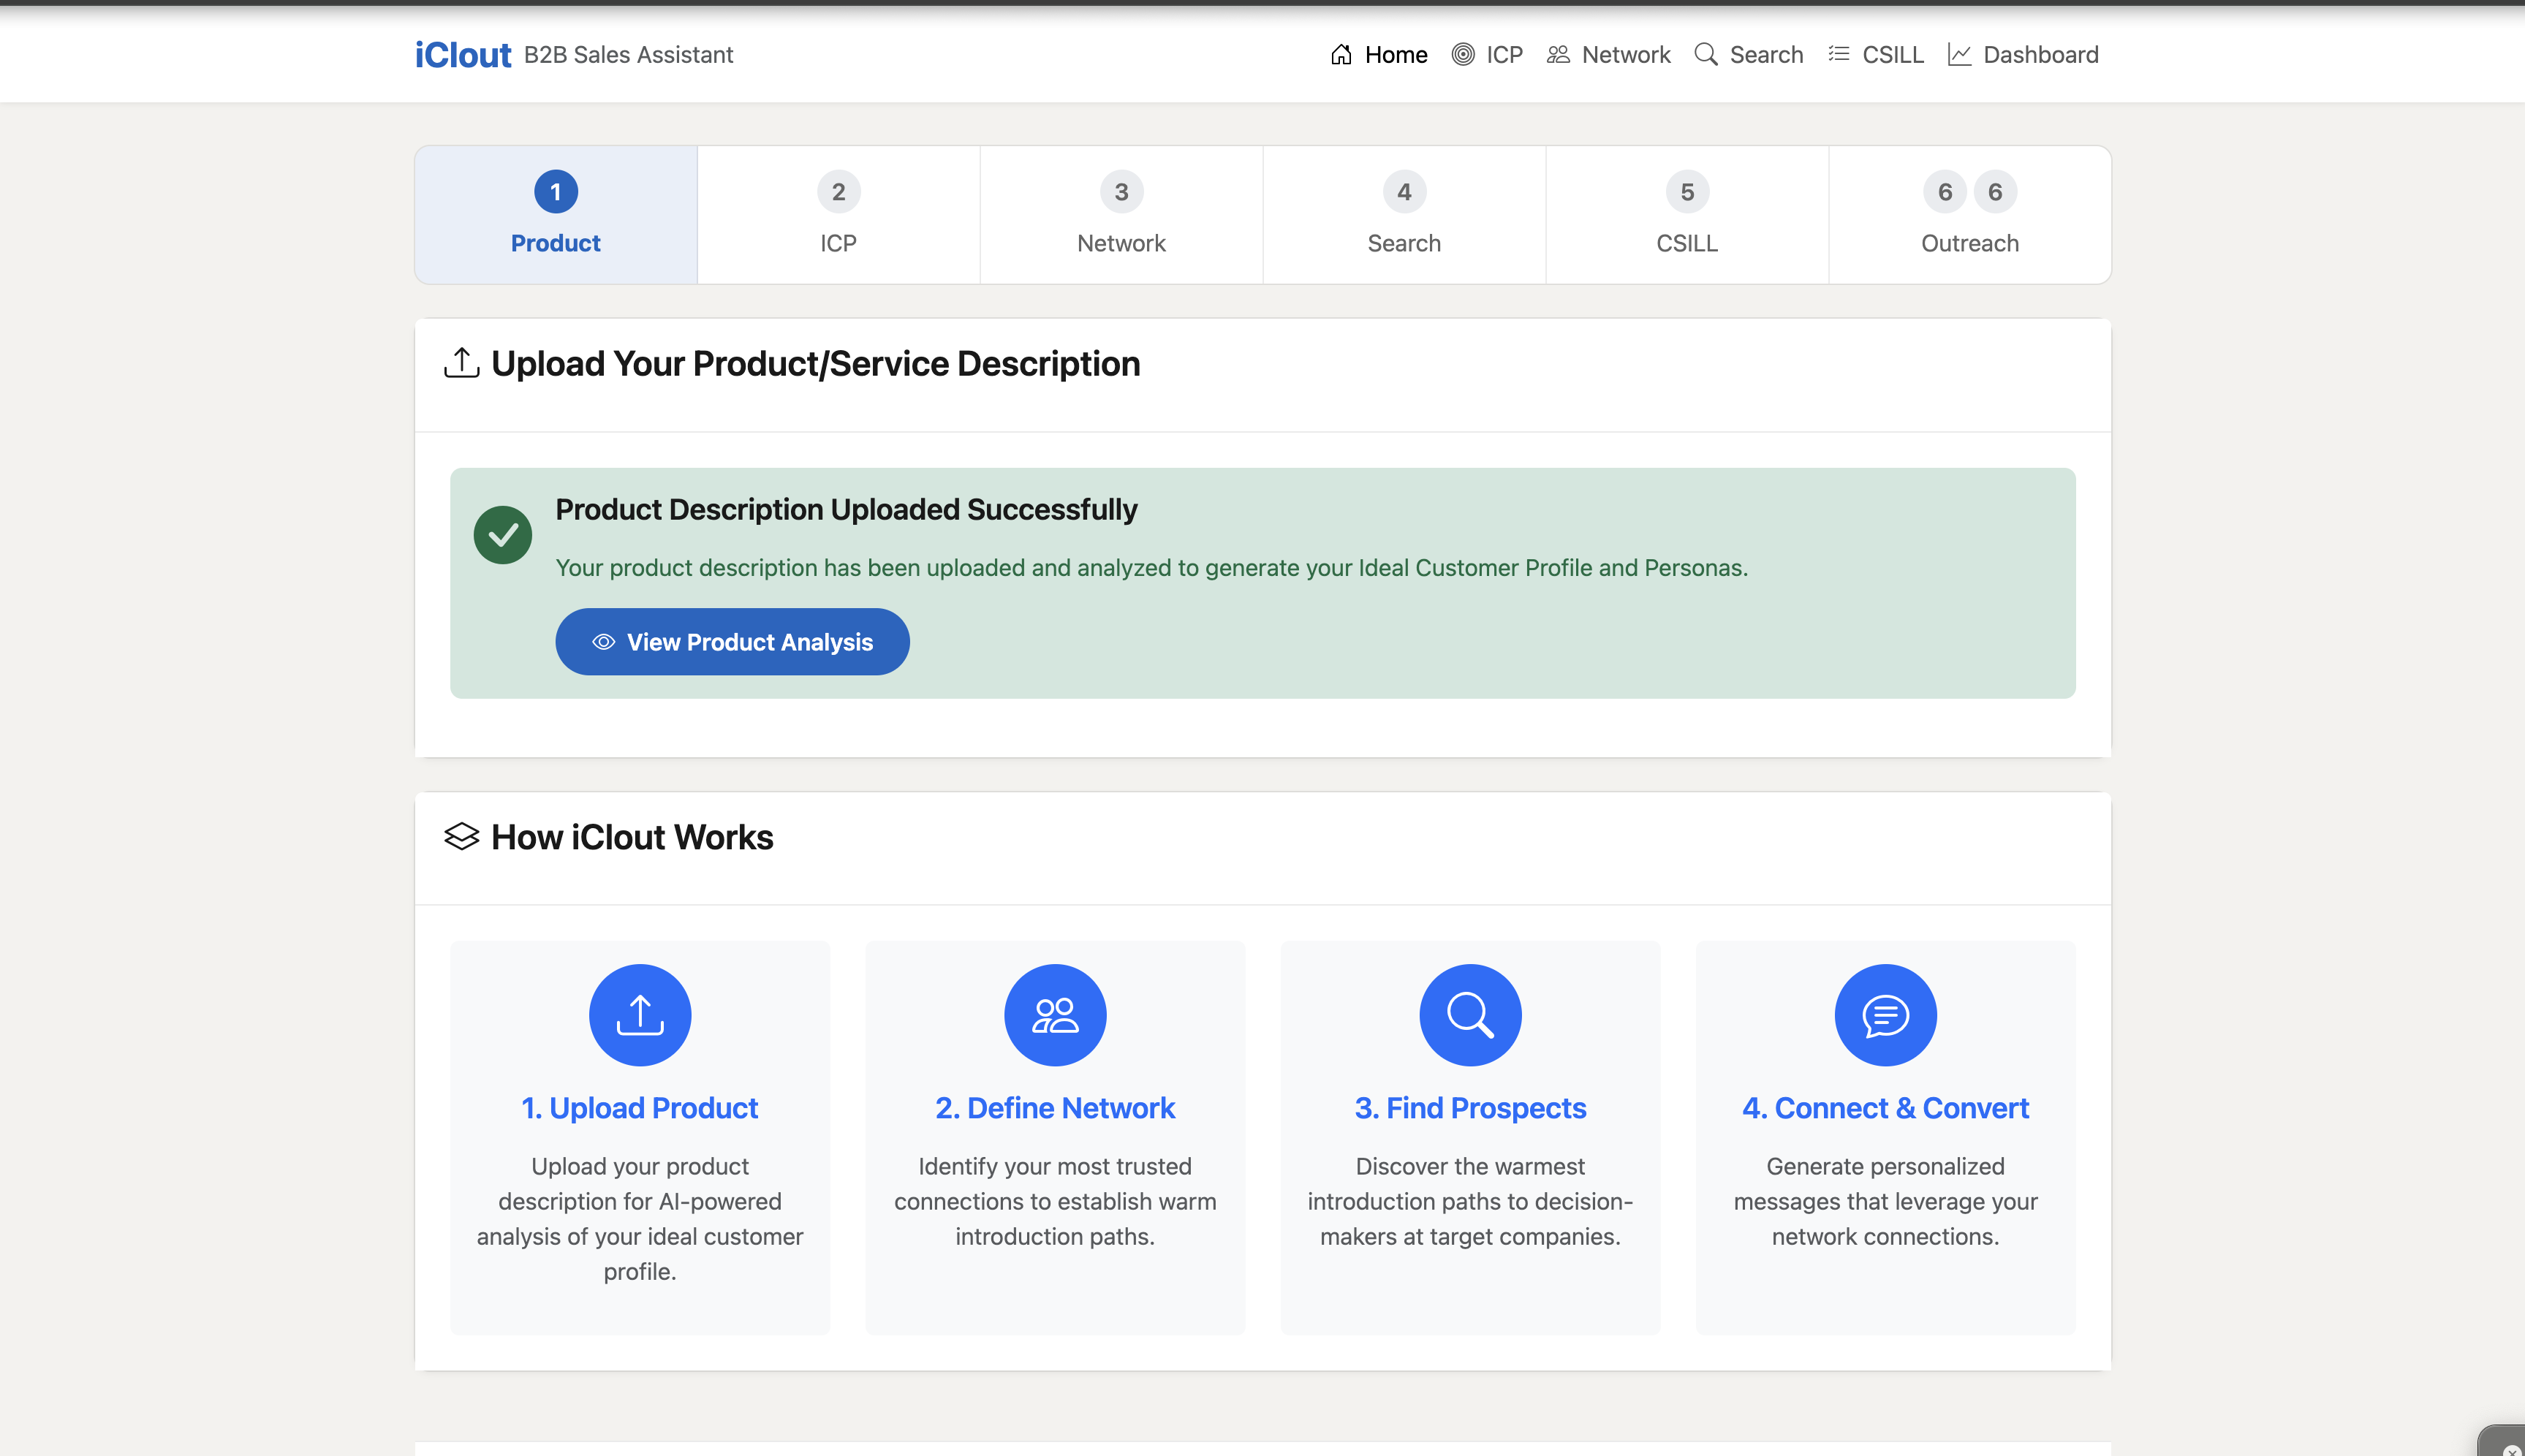Open the "1. Upload Product" link

click(639, 1107)
